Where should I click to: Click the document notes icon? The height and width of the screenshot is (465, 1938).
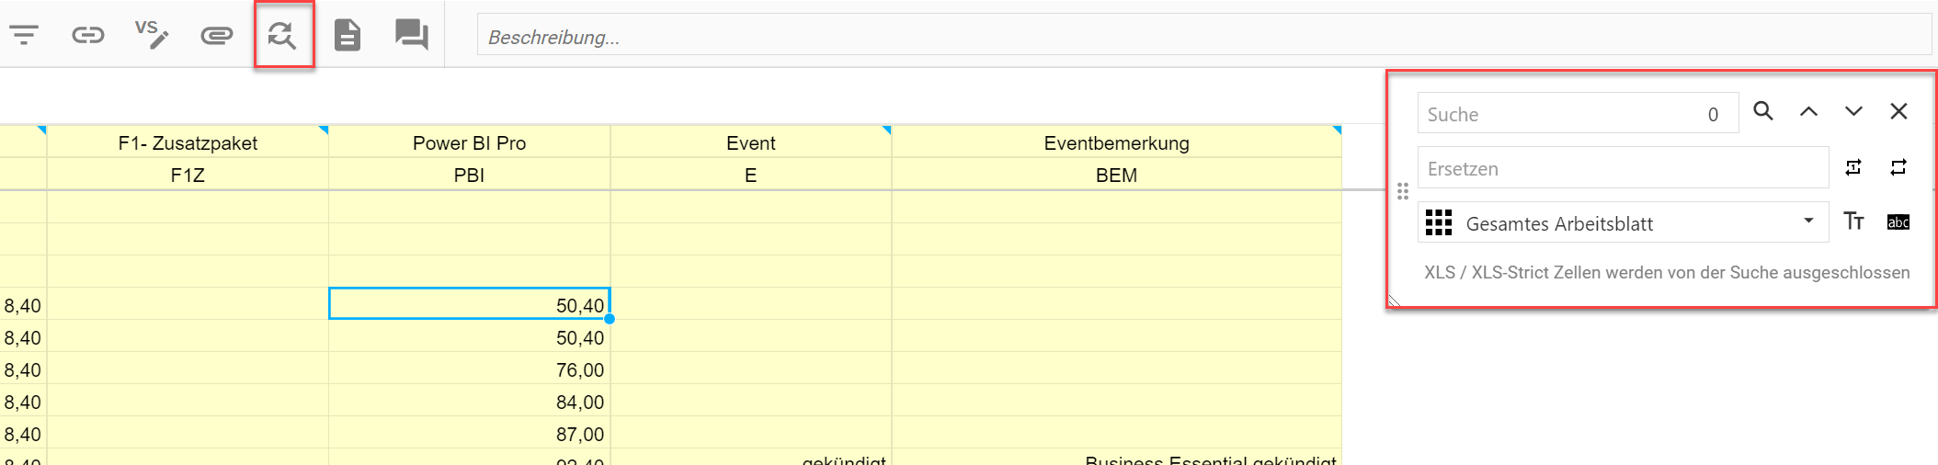[x=347, y=36]
